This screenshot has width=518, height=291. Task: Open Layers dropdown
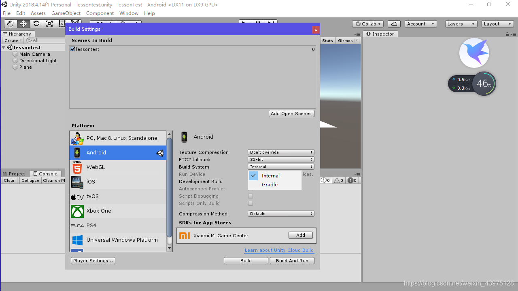pyautogui.click(x=461, y=24)
